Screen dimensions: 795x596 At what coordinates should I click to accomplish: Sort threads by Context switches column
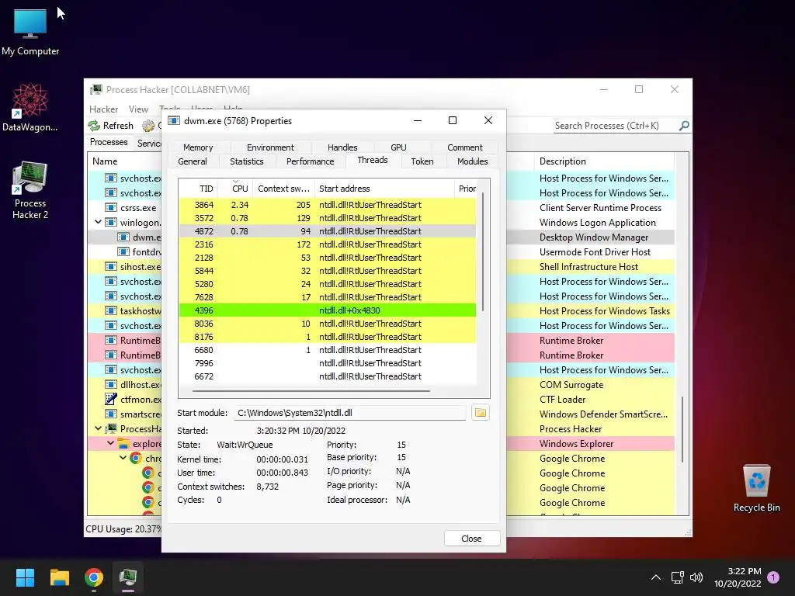[x=283, y=189]
